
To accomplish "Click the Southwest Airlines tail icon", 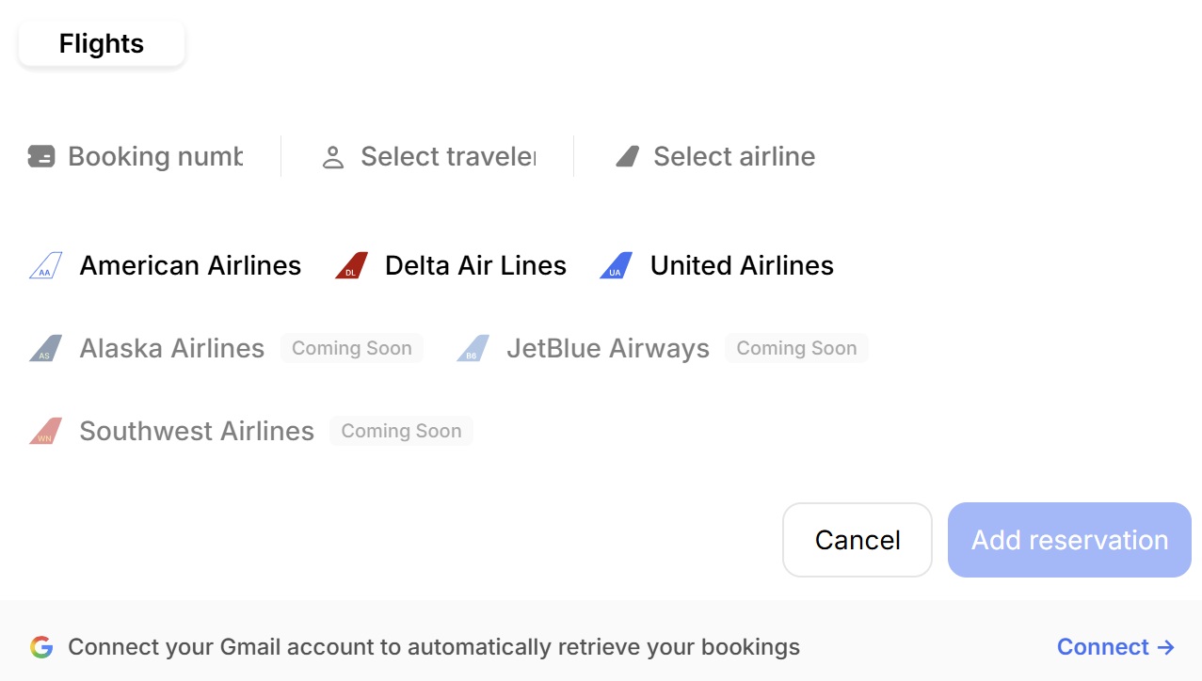I will pos(45,432).
